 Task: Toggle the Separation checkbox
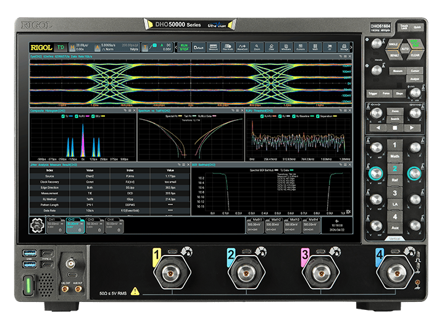(318, 116)
